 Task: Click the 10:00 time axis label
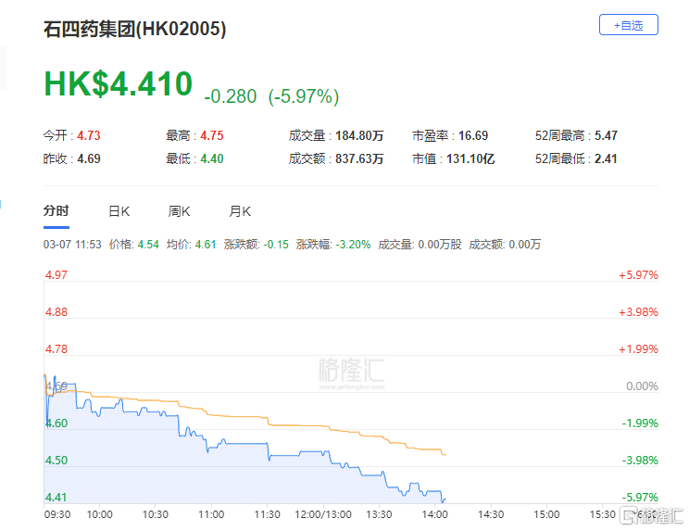tap(99, 514)
